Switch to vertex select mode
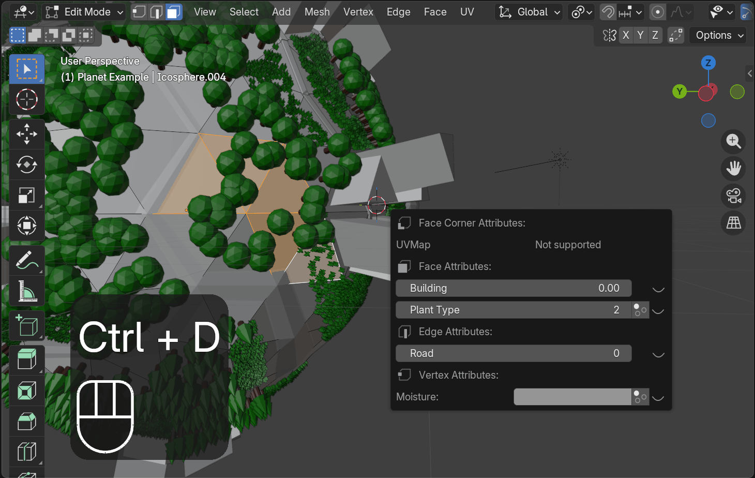 pyautogui.click(x=139, y=12)
